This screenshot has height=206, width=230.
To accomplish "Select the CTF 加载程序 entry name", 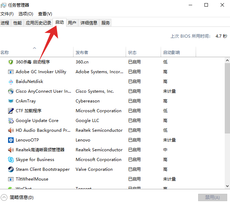I will (29, 111).
